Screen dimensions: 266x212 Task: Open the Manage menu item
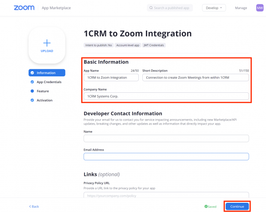click(x=241, y=8)
